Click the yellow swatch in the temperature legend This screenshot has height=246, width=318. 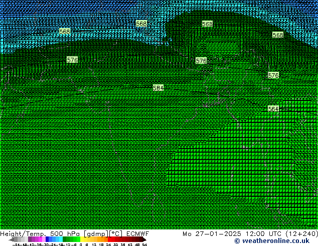(82, 239)
